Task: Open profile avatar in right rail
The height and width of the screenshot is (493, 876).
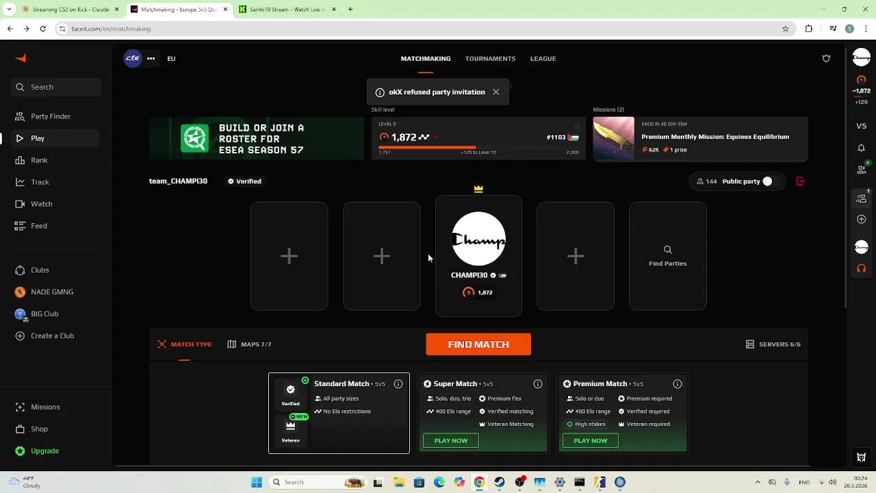Action: (862, 58)
